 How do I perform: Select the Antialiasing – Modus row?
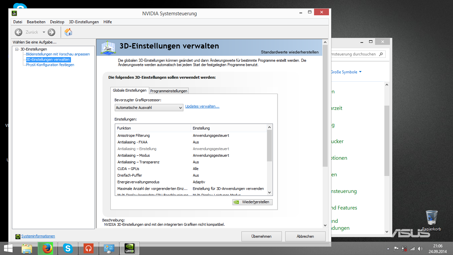(x=191, y=155)
